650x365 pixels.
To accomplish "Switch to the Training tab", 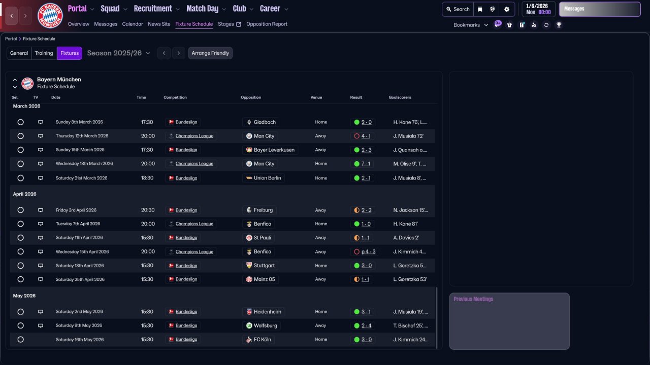I will (x=44, y=53).
